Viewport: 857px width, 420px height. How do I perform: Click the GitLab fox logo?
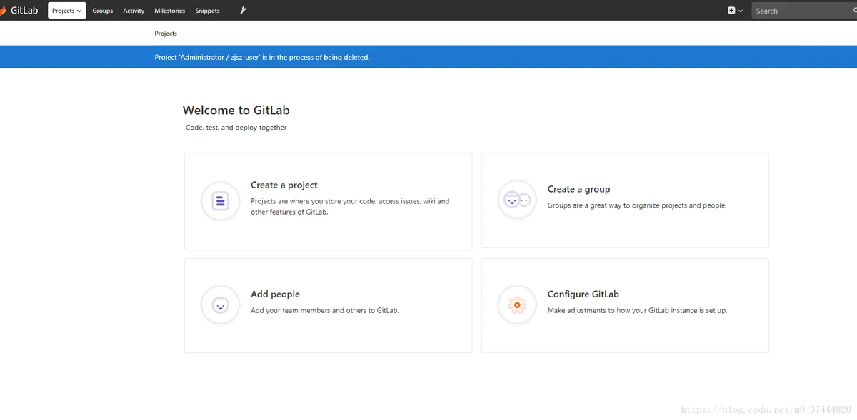coord(4,10)
